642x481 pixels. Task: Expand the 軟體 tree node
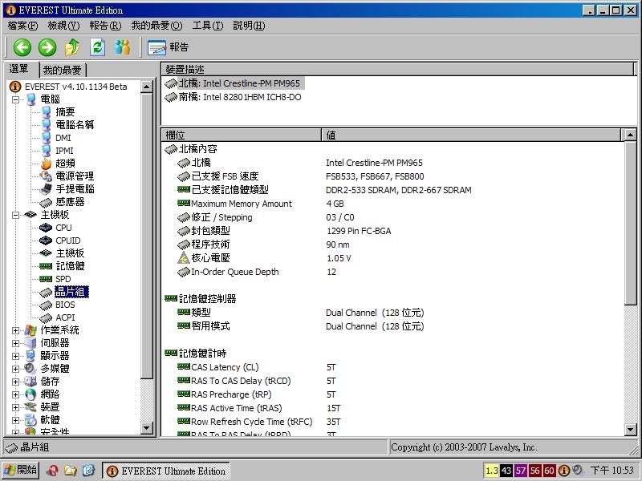15,420
